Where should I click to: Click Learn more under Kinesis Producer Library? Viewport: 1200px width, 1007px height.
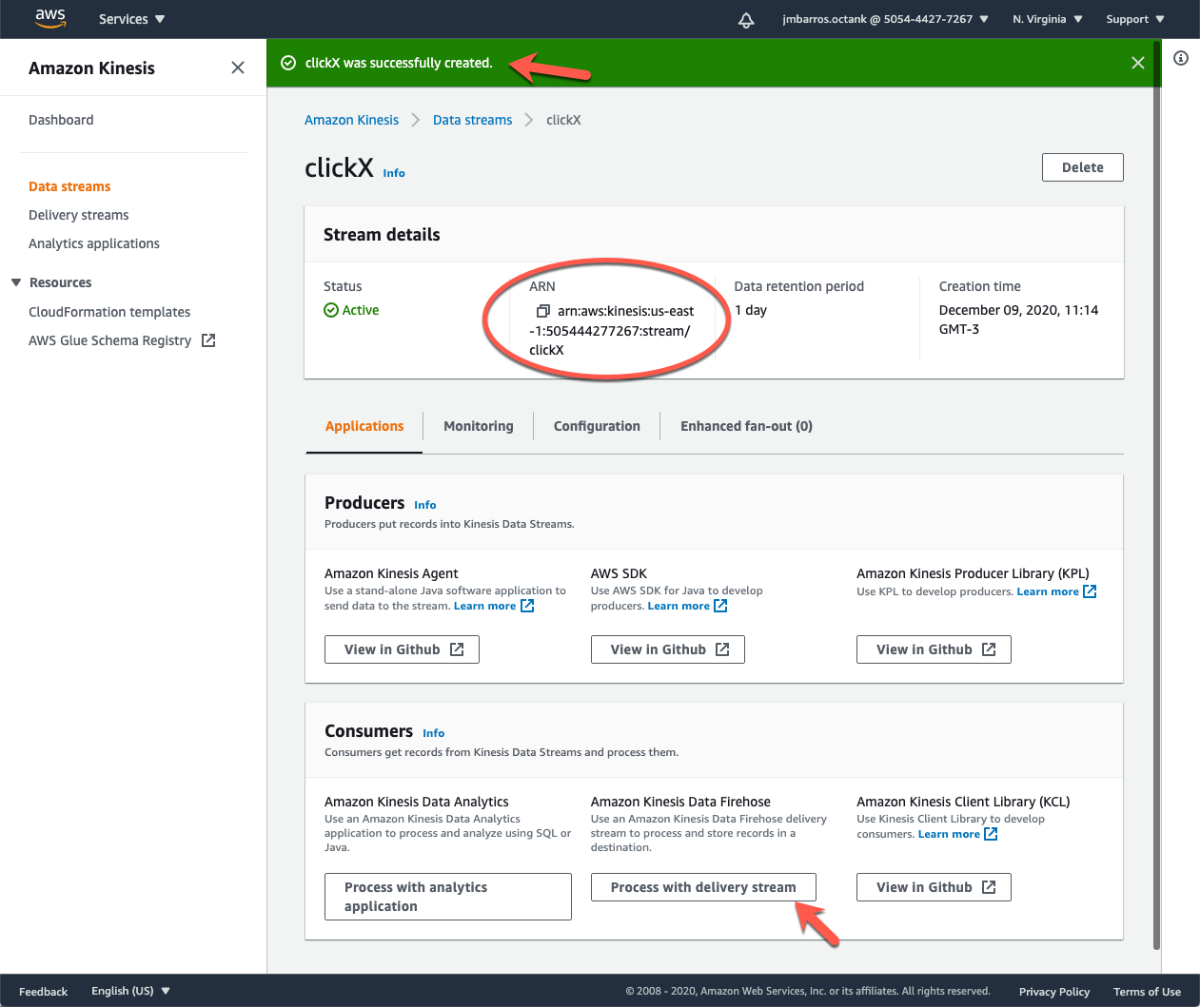(1048, 591)
